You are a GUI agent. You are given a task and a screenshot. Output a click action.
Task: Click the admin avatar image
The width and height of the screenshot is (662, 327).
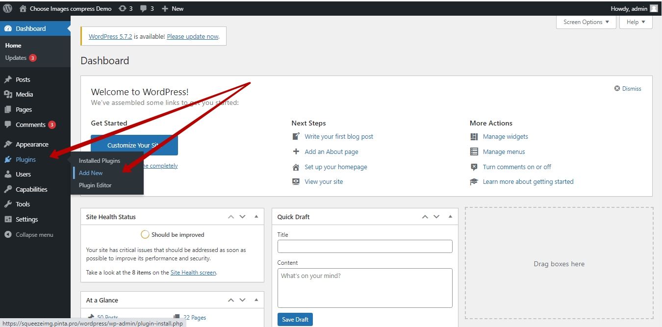click(x=654, y=8)
